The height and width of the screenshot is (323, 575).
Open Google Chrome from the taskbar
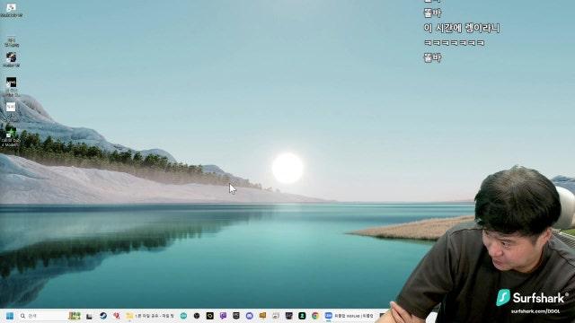pos(315,316)
